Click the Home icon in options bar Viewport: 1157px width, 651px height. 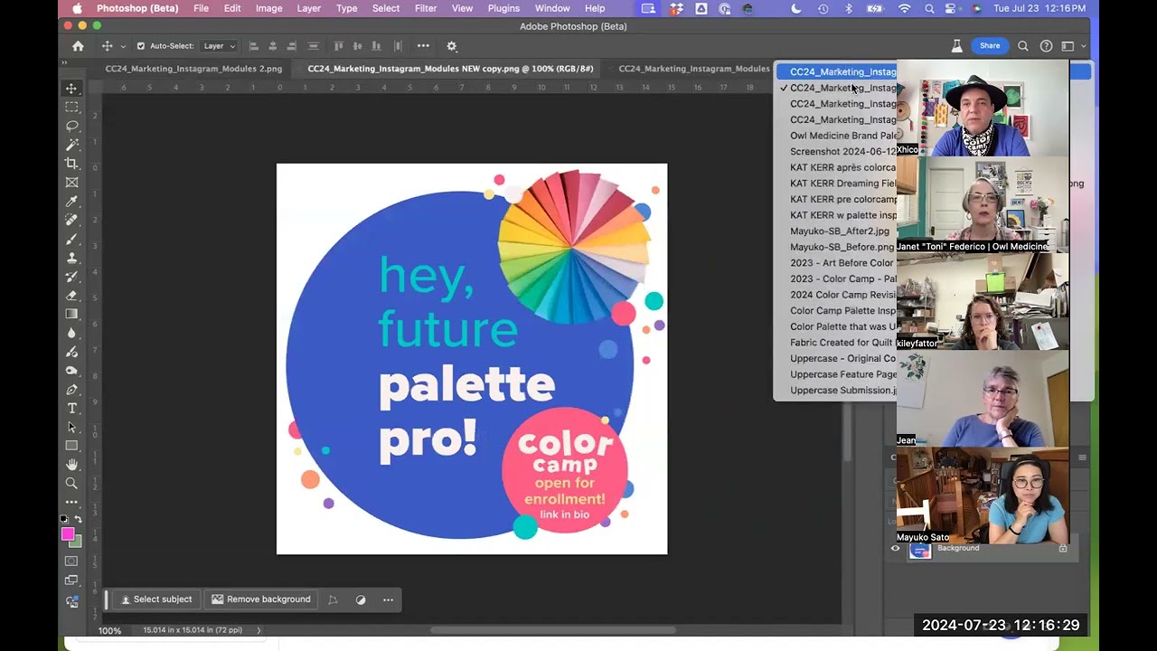pos(78,46)
